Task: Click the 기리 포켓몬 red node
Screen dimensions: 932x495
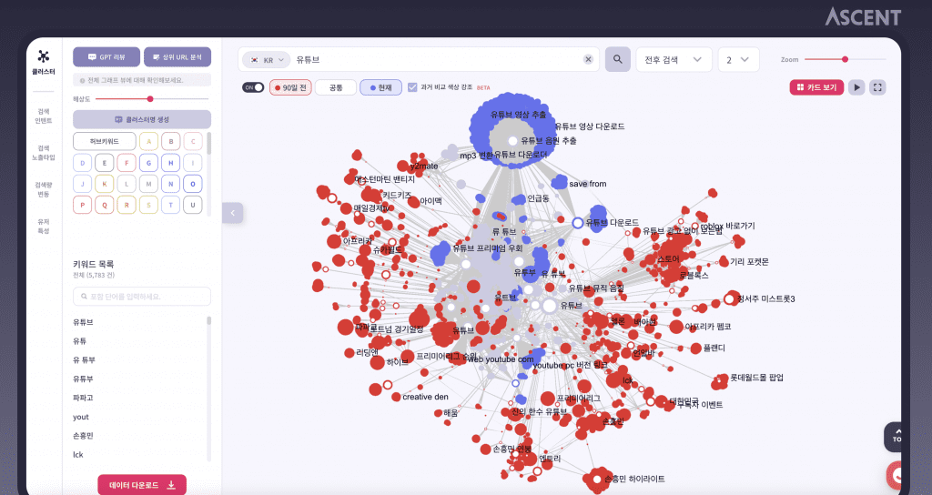Action: pyautogui.click(x=724, y=261)
